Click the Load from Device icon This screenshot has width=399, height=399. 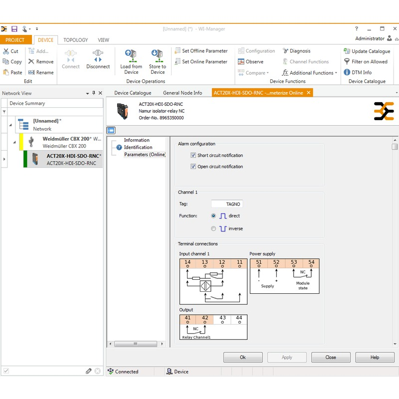pos(131,56)
